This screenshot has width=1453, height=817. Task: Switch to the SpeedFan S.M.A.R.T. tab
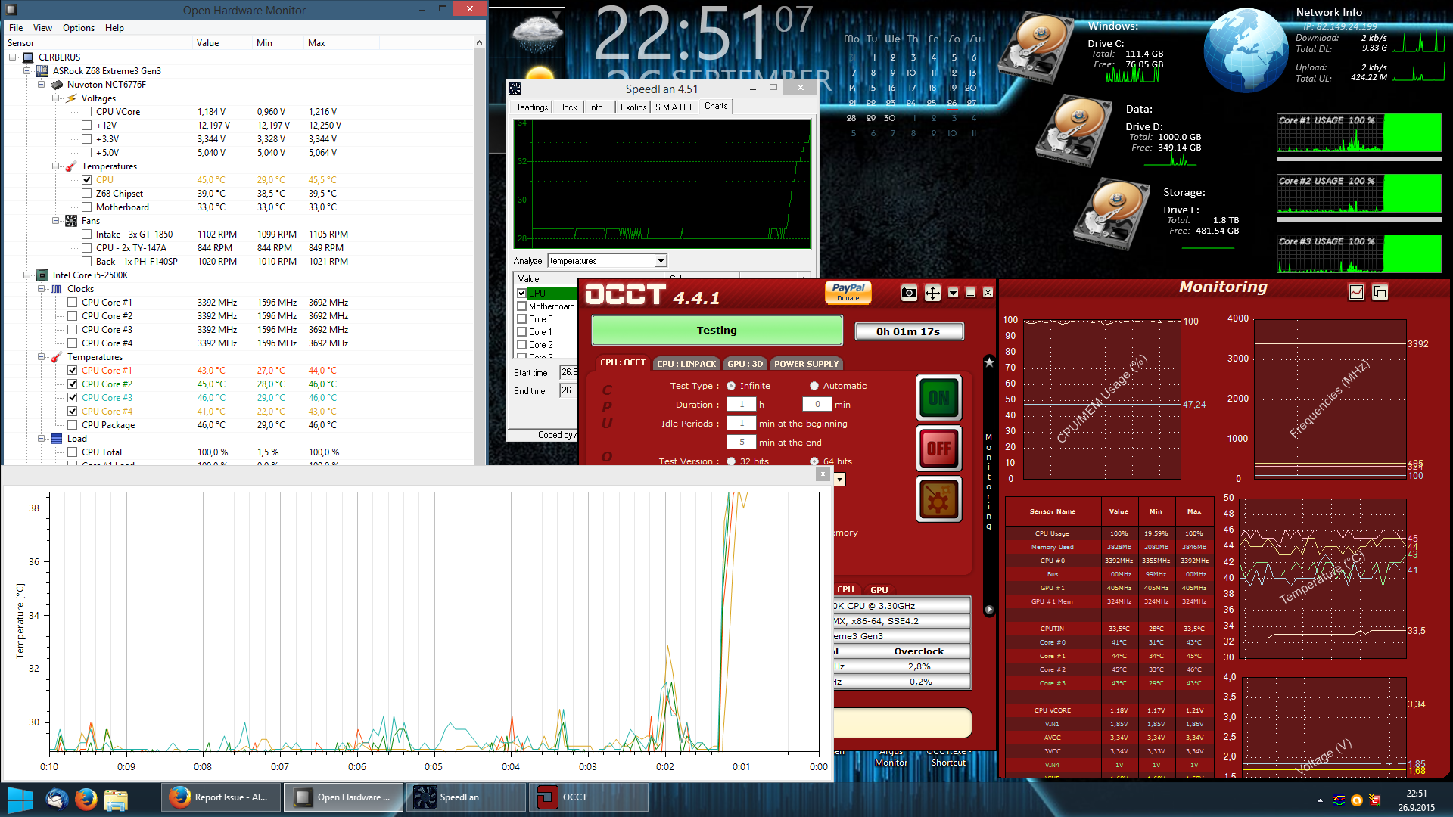(674, 107)
